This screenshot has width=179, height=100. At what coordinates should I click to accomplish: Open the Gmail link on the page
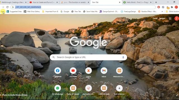click(155, 18)
